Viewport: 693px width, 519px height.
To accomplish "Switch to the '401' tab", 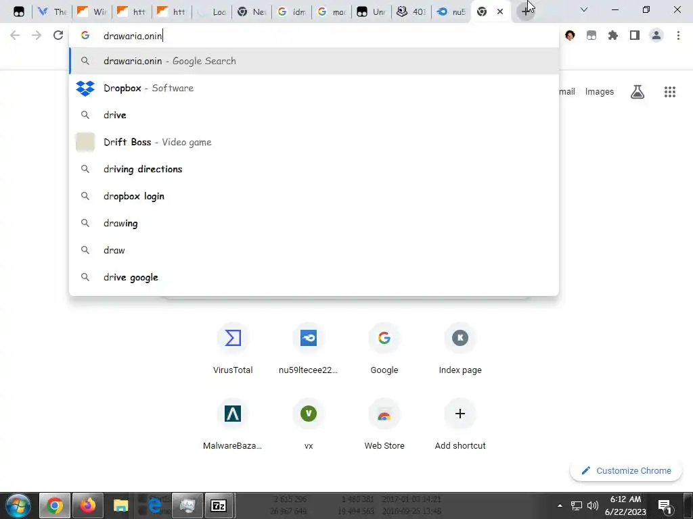I will click(411, 11).
